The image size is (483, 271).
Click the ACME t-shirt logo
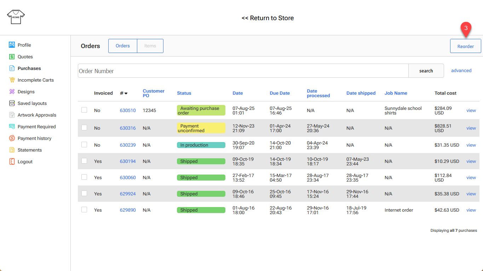[16, 17]
